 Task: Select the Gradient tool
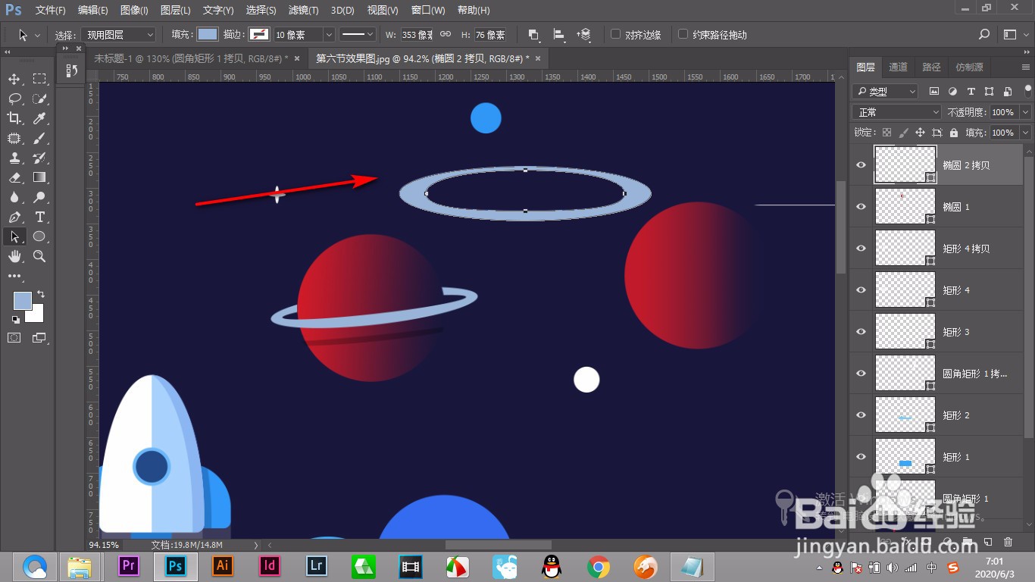pos(39,177)
